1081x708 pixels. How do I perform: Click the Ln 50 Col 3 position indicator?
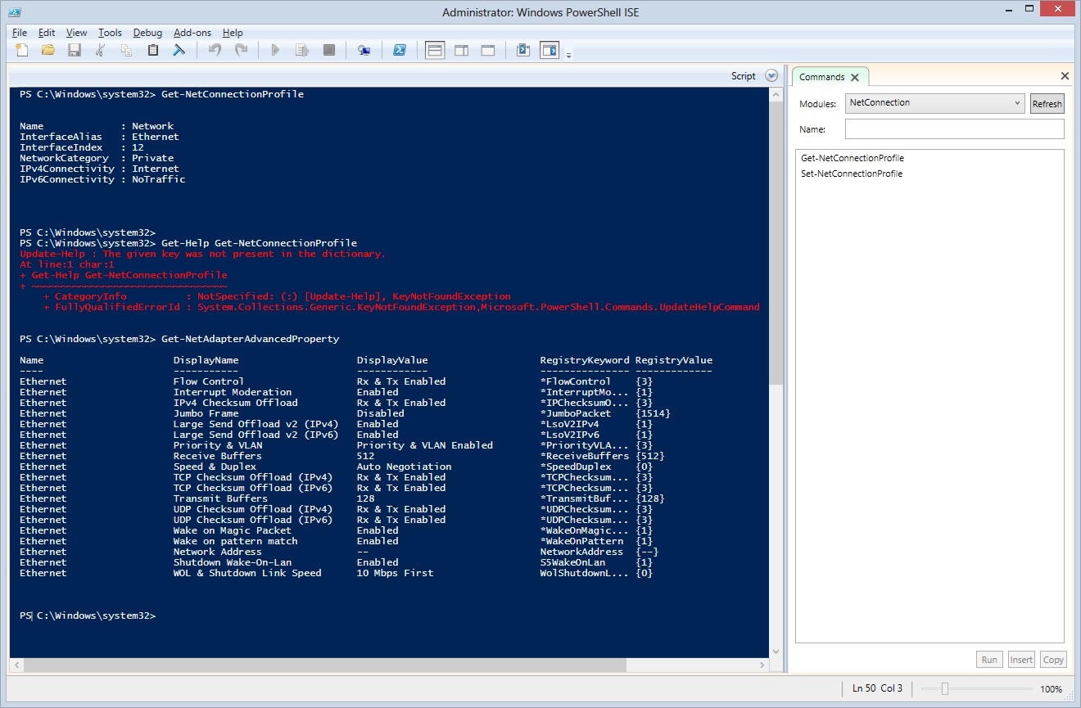[x=877, y=688]
